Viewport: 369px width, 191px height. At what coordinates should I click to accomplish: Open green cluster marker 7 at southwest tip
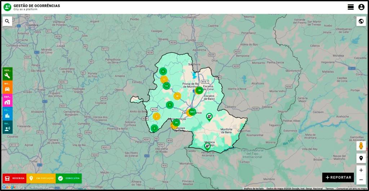point(154,128)
